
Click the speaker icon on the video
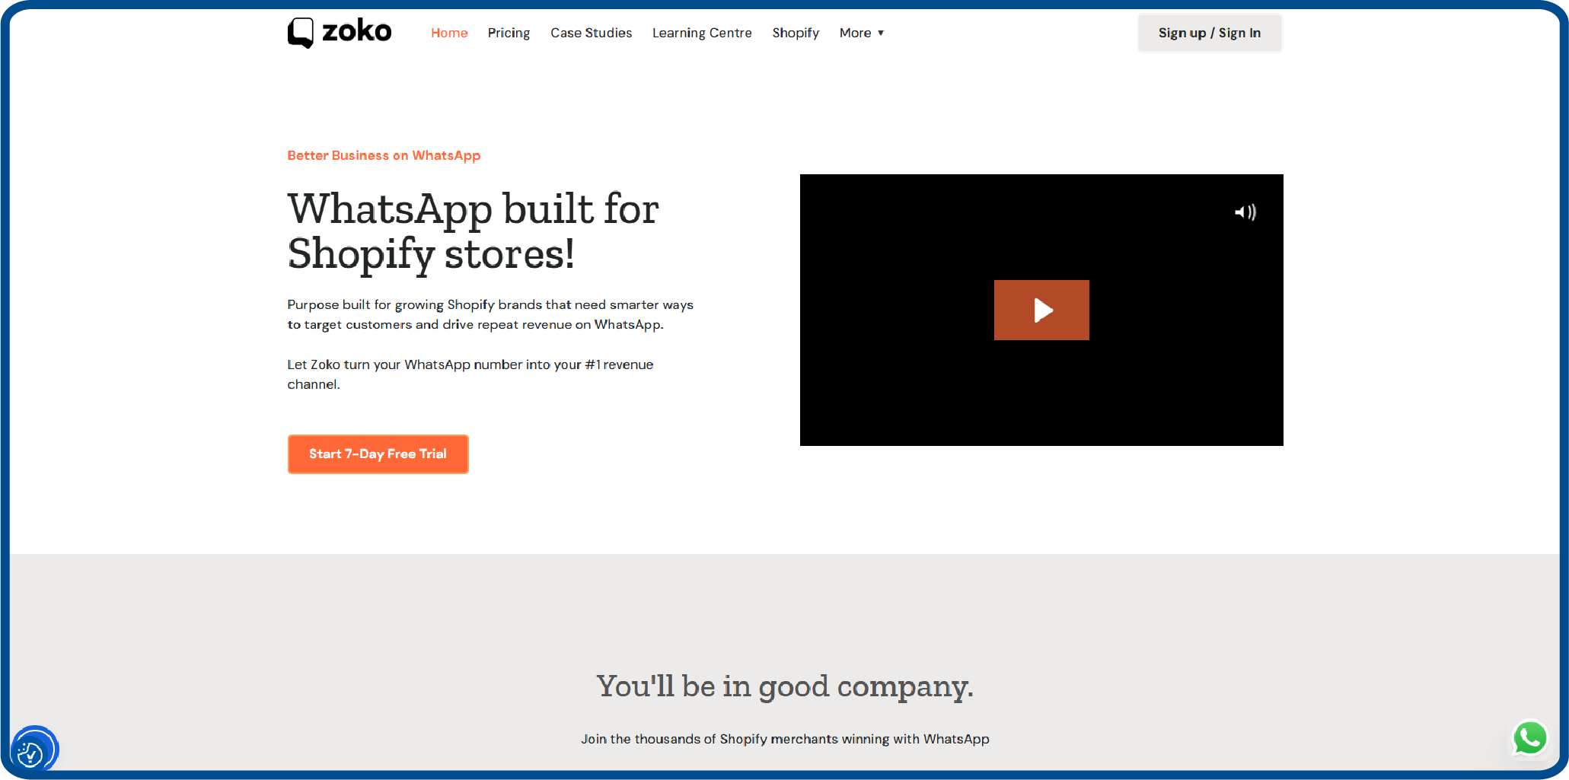tap(1246, 212)
